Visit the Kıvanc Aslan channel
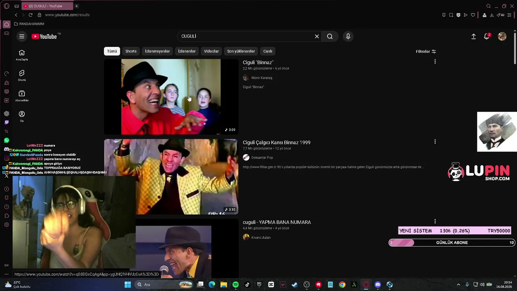The image size is (517, 291). pos(261,238)
